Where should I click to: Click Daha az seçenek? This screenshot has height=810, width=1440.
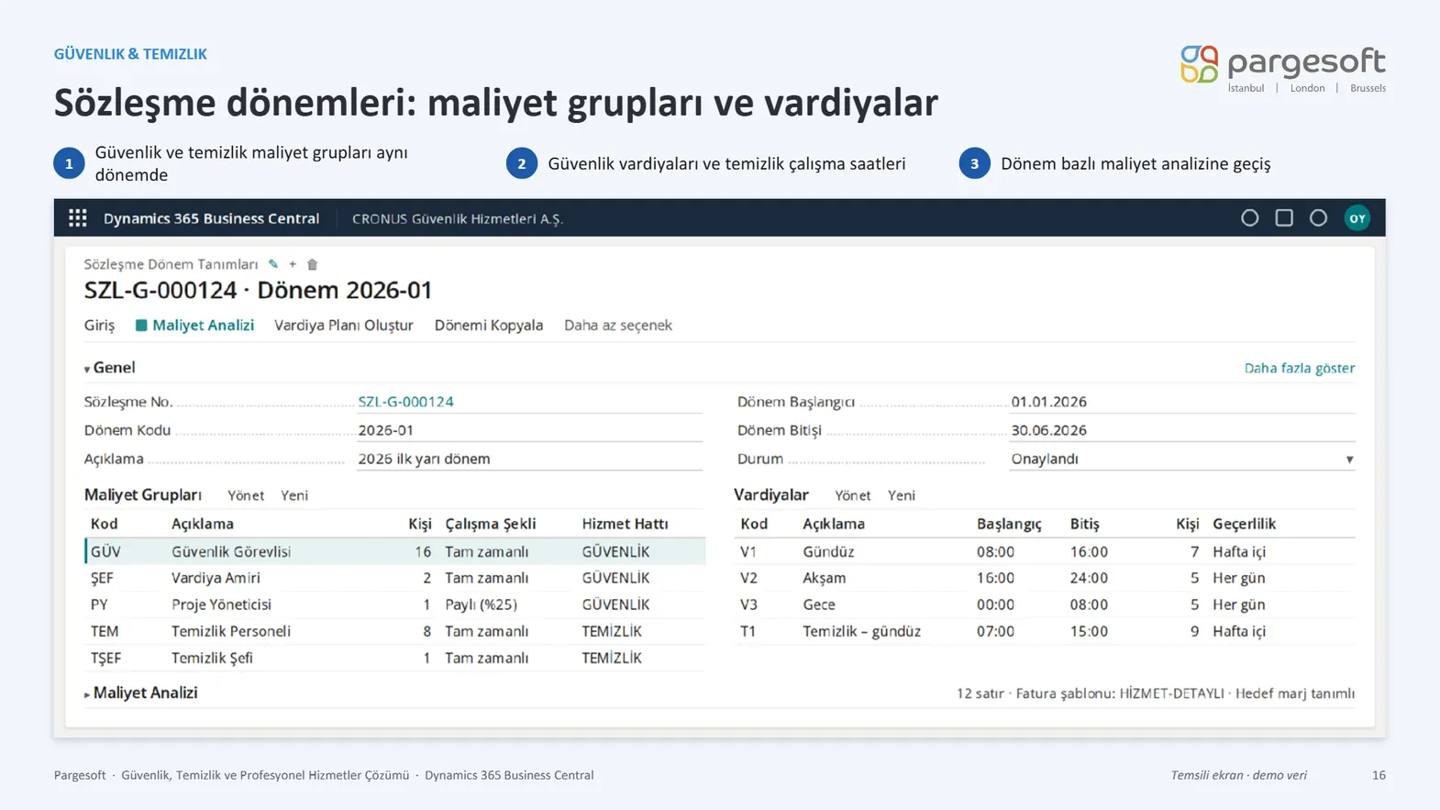pos(617,325)
